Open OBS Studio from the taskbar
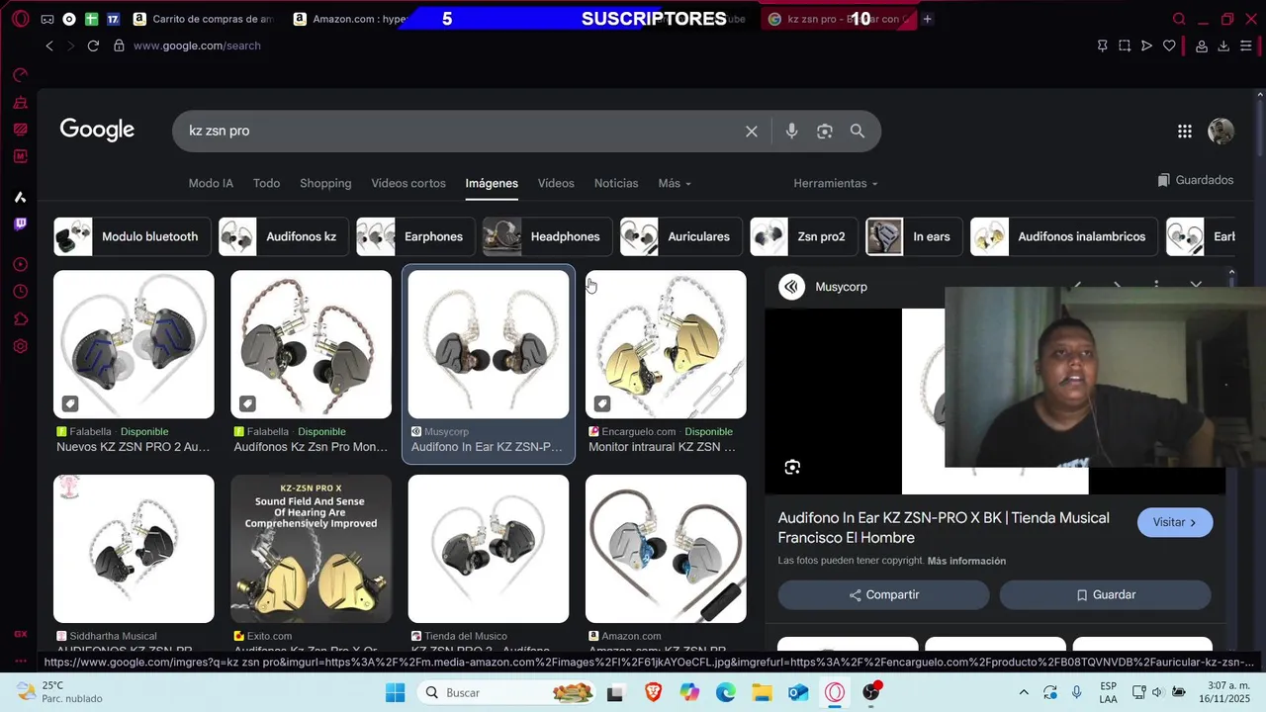This screenshot has height=712, width=1266. 871,692
